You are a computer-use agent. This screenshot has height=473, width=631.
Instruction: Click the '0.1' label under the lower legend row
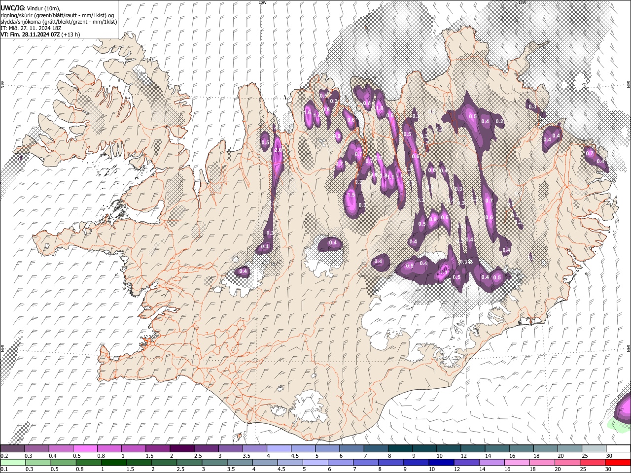[3, 470]
